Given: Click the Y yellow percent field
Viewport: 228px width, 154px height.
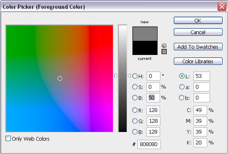Looking at the screenshot, I should pyautogui.click(x=200, y=132).
